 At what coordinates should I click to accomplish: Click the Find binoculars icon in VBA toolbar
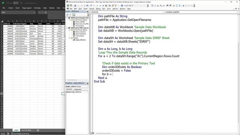[x=87, y=6]
